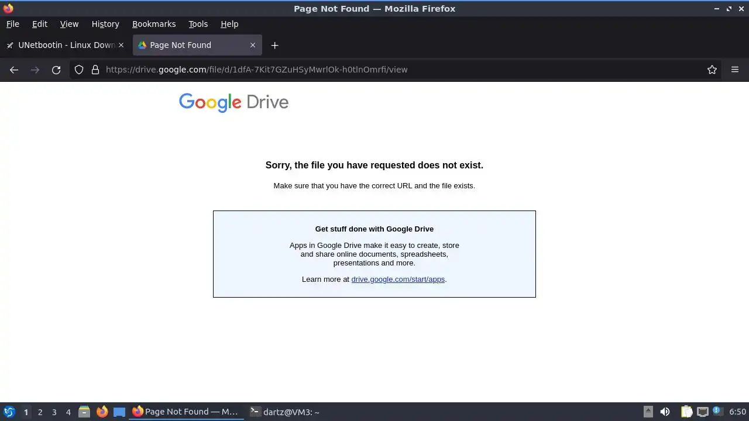
Task: Open the History menu
Action: coord(105,24)
